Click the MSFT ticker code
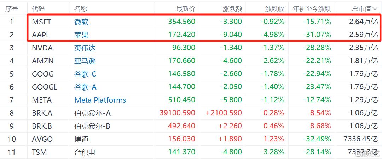The image size is (382, 159). click(x=41, y=22)
